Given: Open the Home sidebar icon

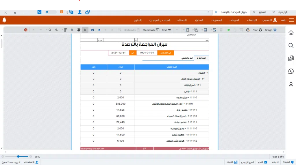Looking at the screenshot, I should tap(291, 33).
